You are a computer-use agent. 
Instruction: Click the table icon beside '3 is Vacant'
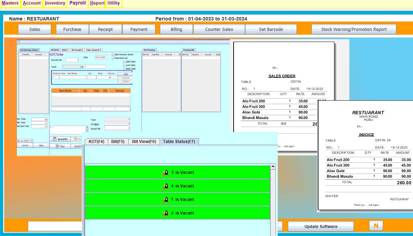click(x=165, y=172)
